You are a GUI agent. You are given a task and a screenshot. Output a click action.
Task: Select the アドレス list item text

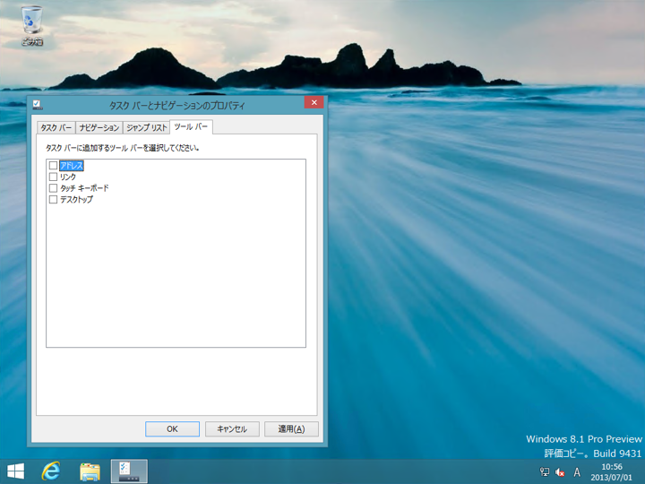coord(72,166)
